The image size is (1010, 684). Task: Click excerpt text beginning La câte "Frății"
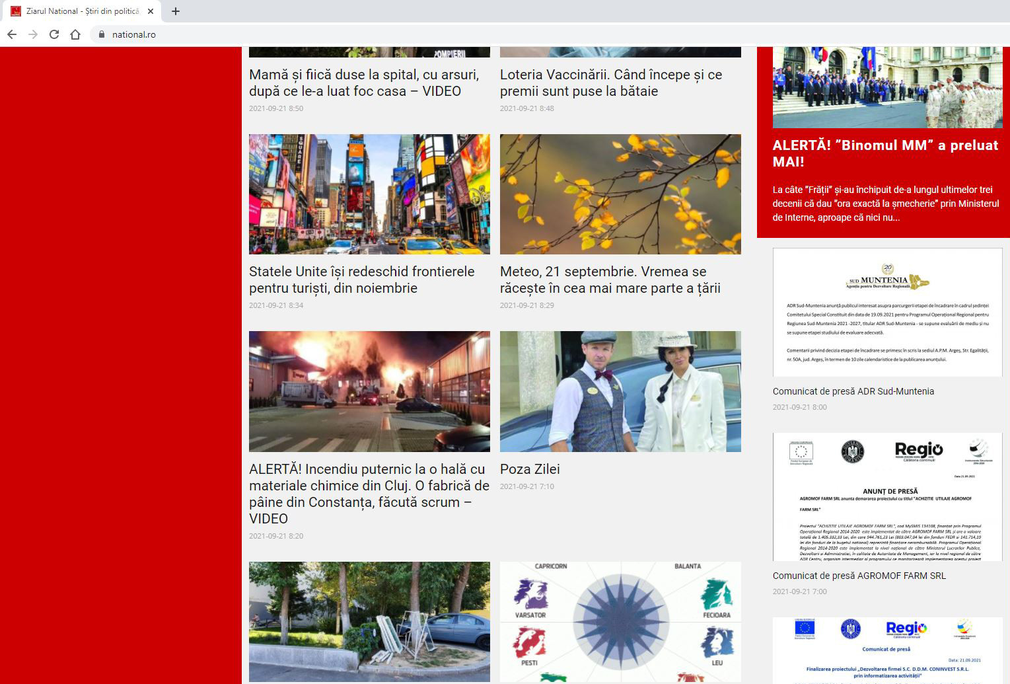pyautogui.click(x=886, y=204)
